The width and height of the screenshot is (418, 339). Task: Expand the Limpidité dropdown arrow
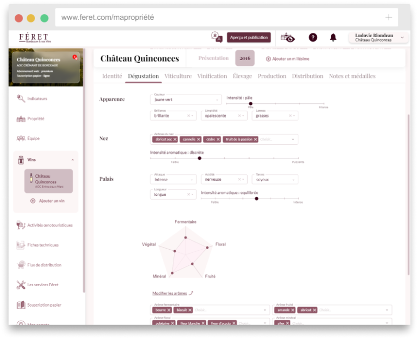coord(243,115)
